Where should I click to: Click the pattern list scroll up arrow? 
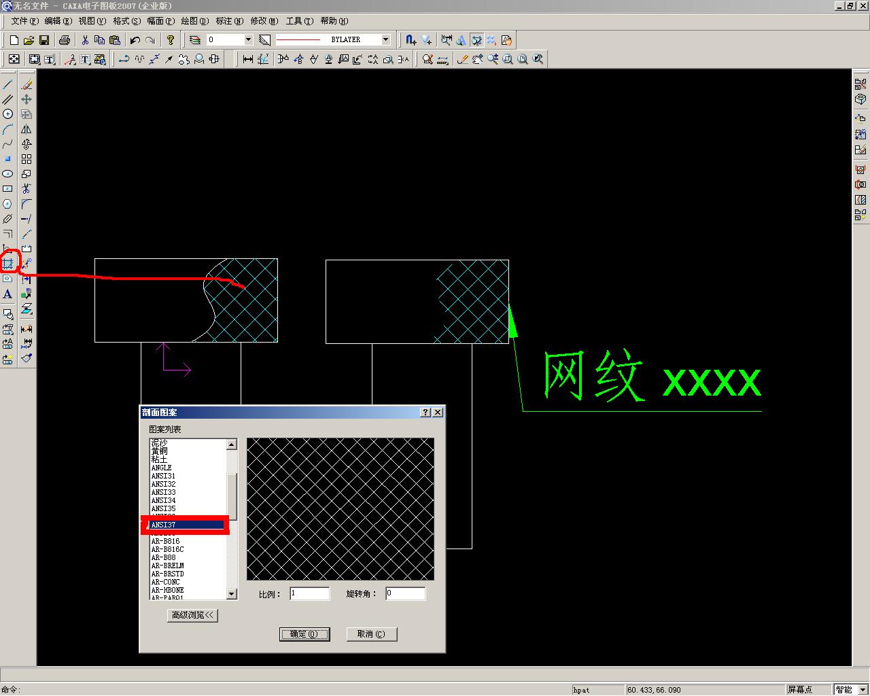(232, 445)
